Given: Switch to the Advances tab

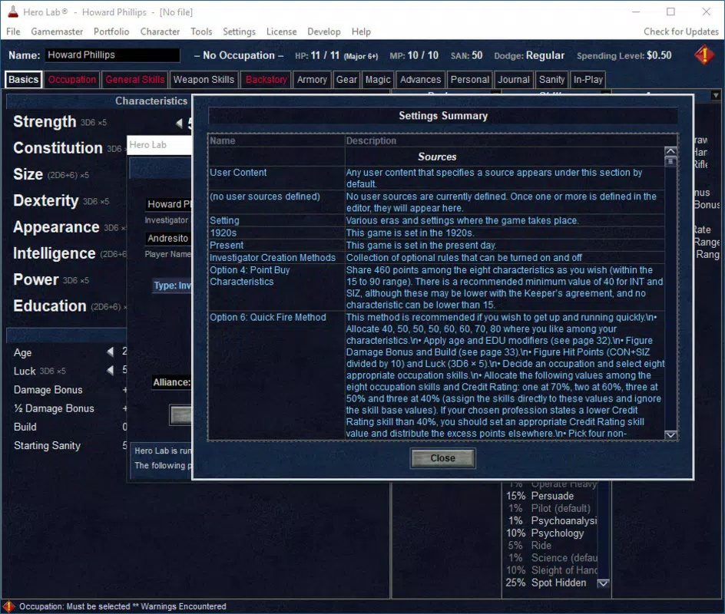Looking at the screenshot, I should click(420, 80).
